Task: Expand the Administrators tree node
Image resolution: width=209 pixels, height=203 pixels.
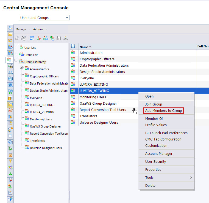Action: click(21, 67)
